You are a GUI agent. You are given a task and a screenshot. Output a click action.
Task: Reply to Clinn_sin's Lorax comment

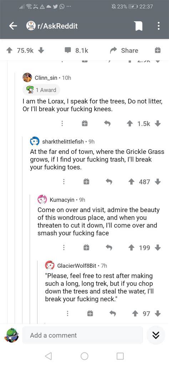point(107,124)
